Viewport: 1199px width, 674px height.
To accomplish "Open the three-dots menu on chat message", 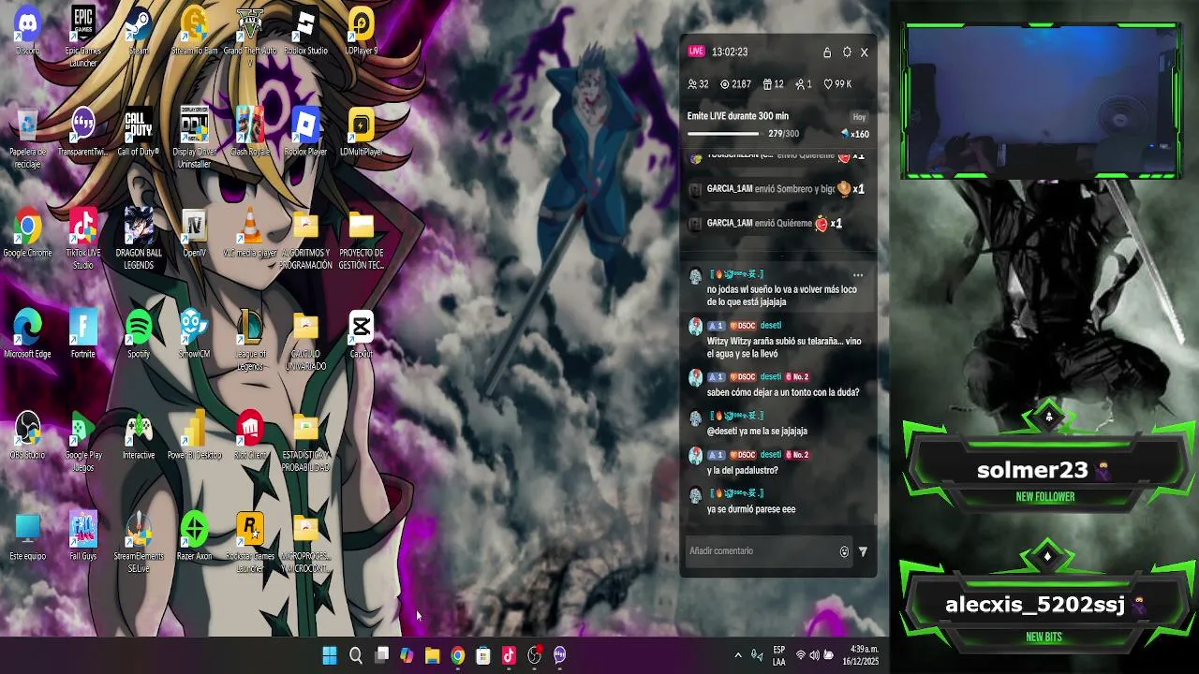I will [857, 275].
